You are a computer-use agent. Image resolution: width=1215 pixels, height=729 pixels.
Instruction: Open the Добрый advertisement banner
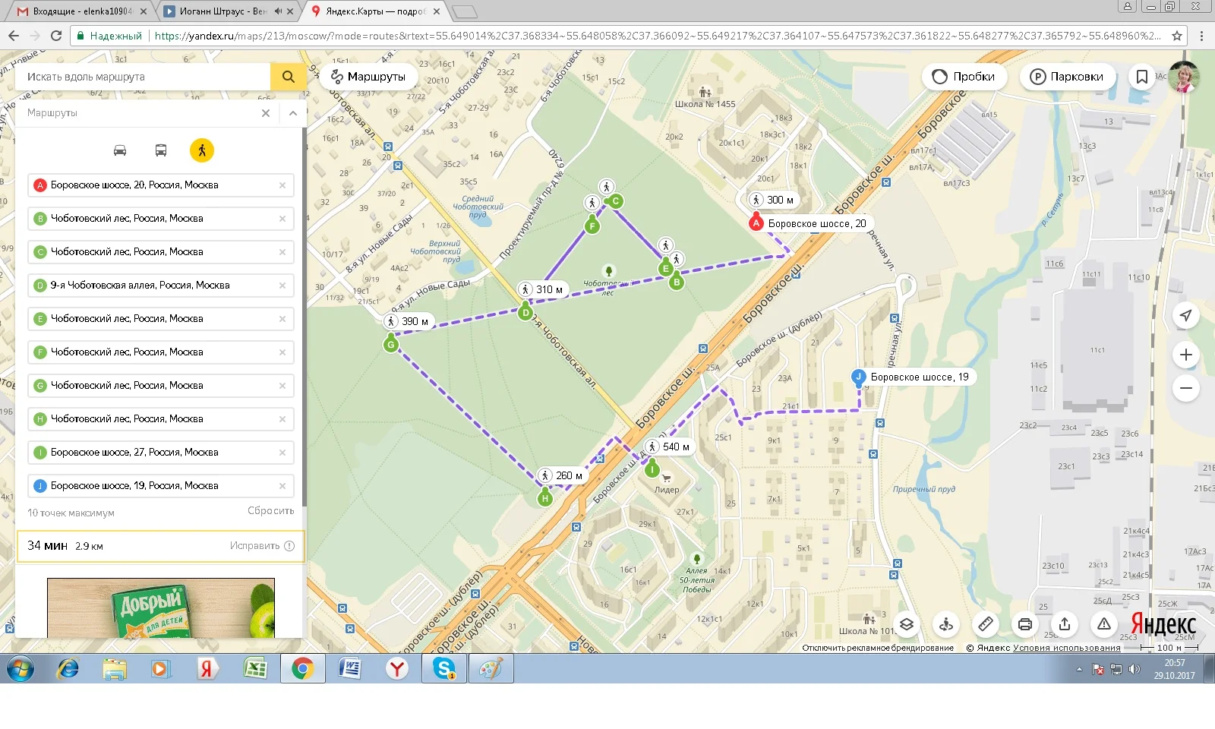tap(161, 607)
